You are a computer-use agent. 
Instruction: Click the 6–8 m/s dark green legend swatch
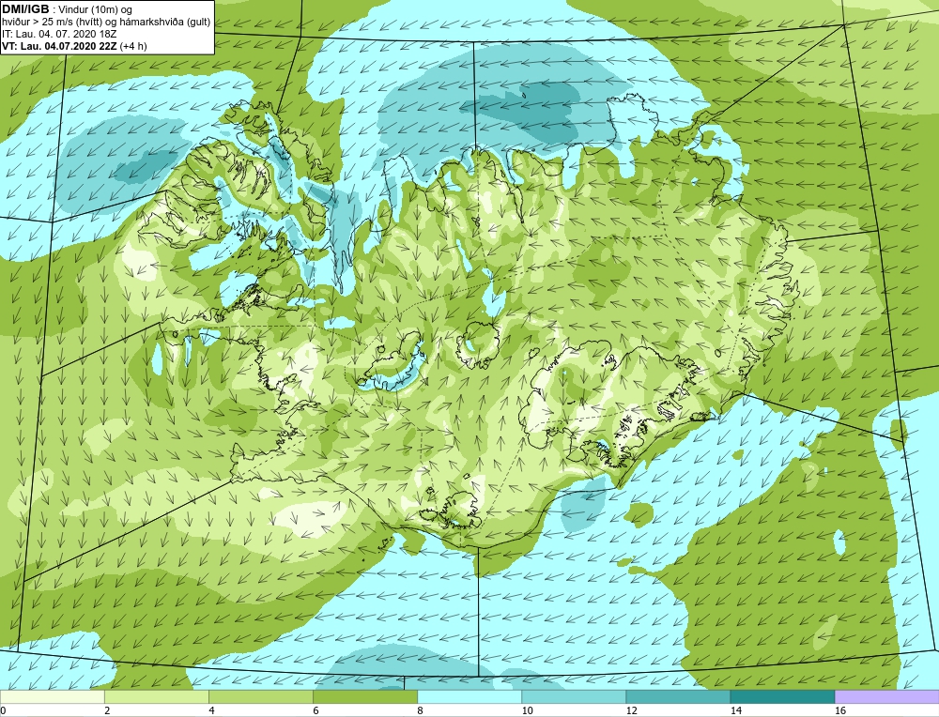tap(364, 696)
